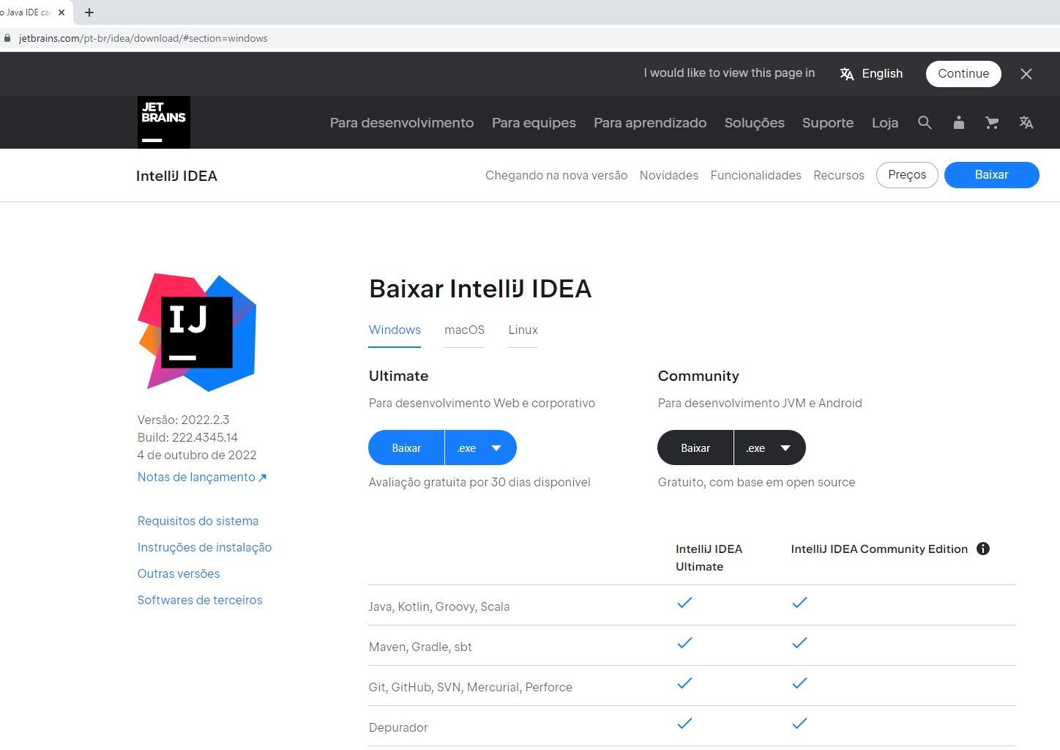This screenshot has height=750, width=1060.
Task: Open Outras versões link
Action: [x=179, y=574]
